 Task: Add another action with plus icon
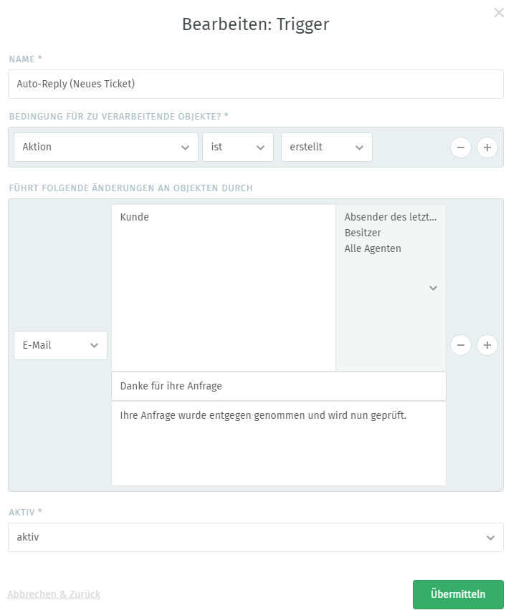coord(487,345)
